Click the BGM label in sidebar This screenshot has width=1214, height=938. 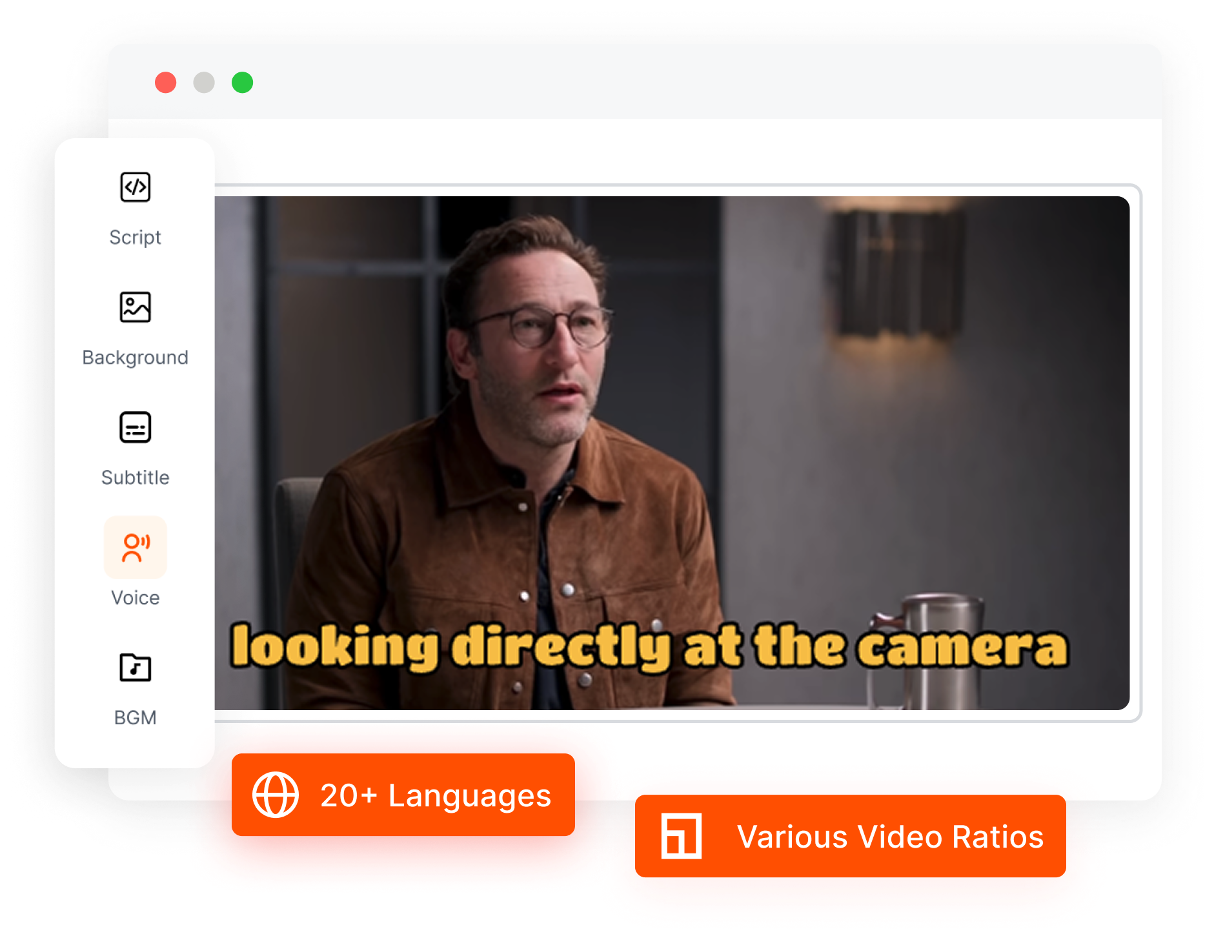(136, 718)
